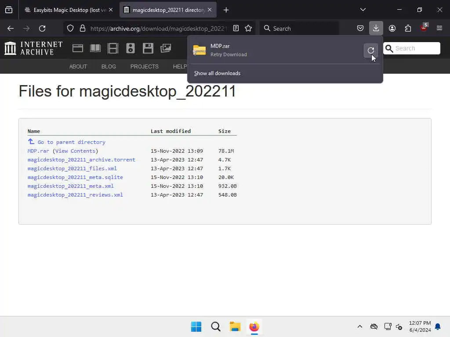450x337 pixels.
Task: Open the taskbar clock and date
Action: [420, 326]
